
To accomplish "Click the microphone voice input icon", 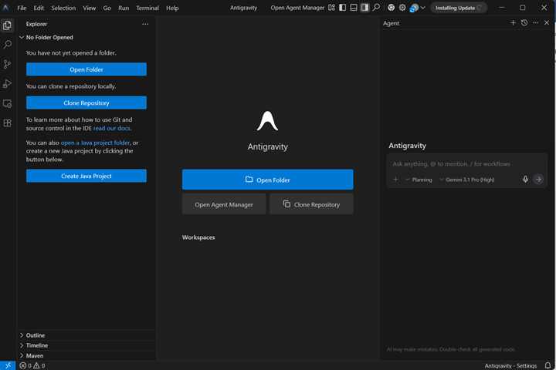I will 525,180.
